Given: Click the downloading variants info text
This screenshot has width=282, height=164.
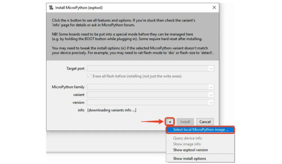Looking at the screenshot, I should coord(112,110).
